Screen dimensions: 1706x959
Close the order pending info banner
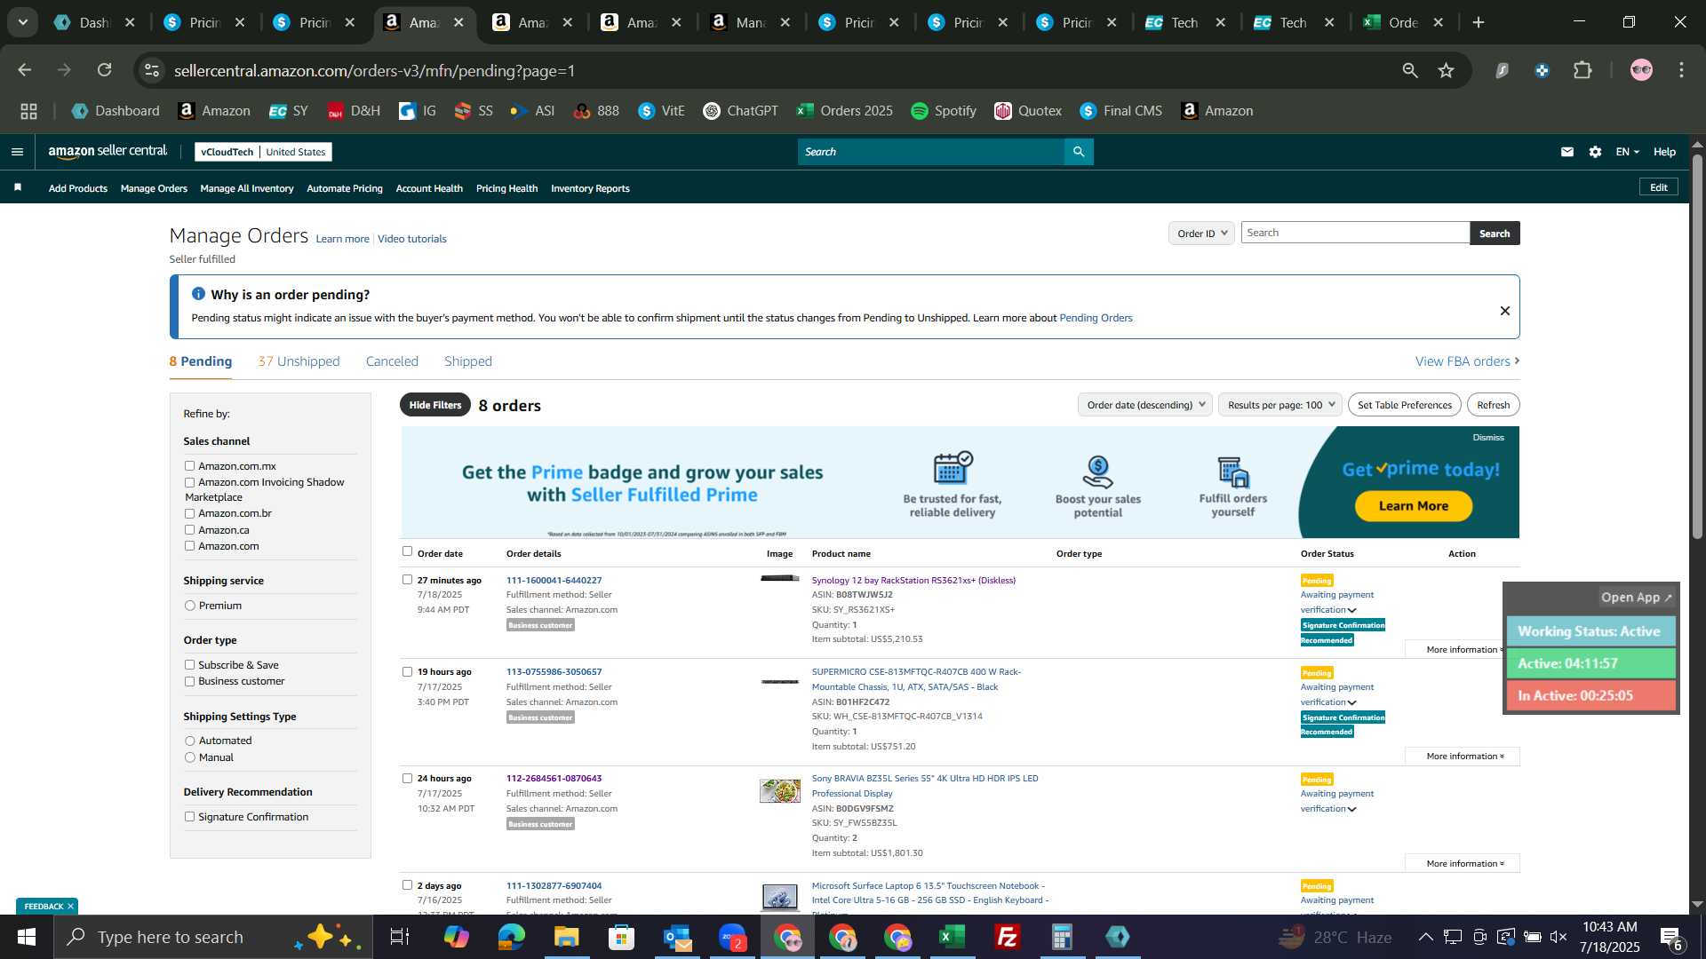1505,311
